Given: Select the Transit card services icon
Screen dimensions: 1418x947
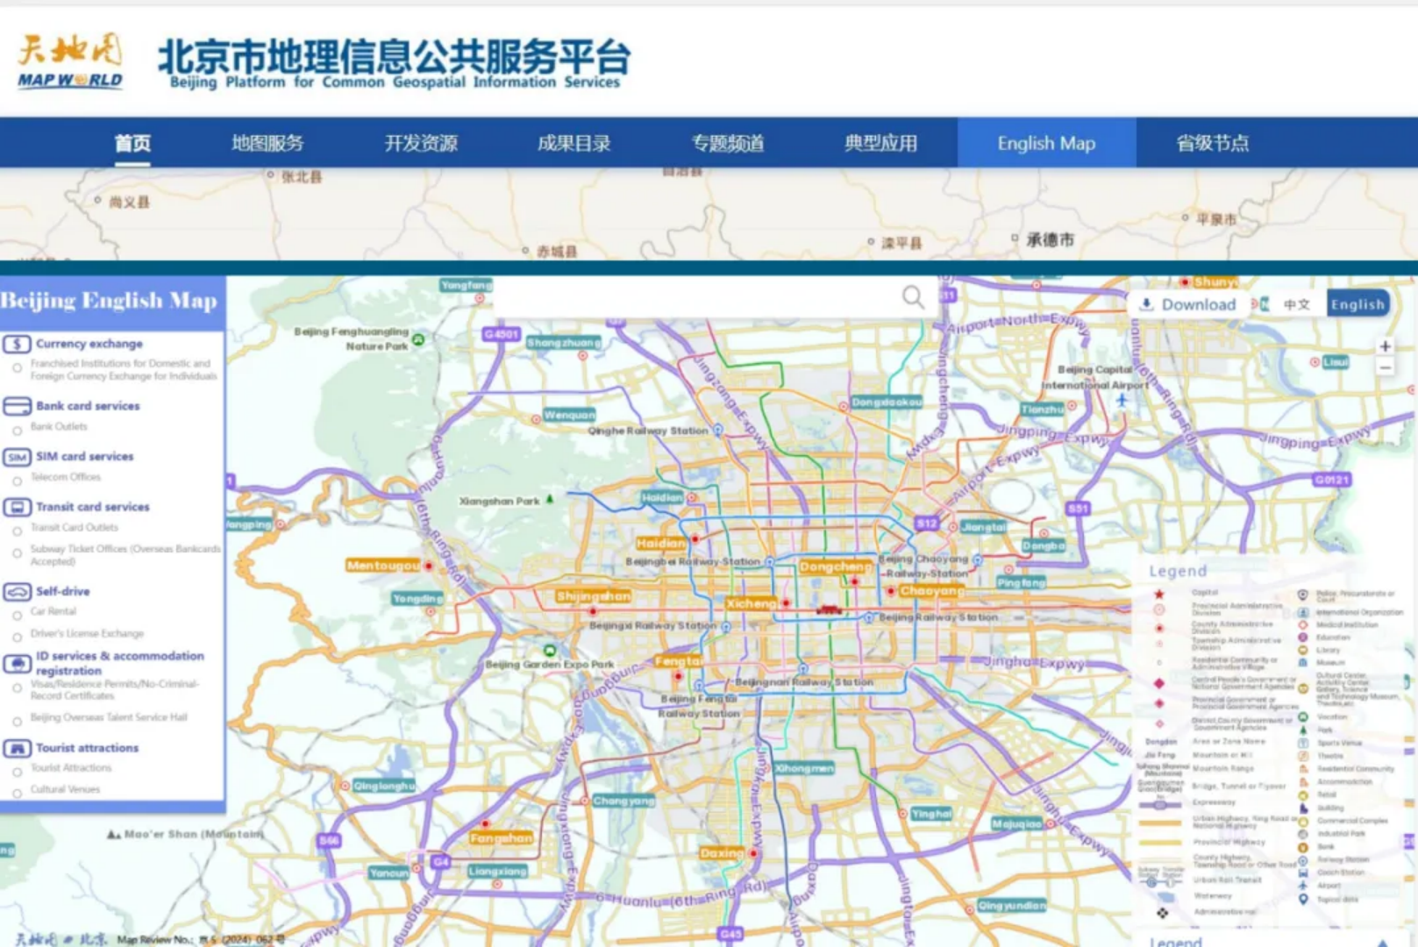Looking at the screenshot, I should [16, 507].
